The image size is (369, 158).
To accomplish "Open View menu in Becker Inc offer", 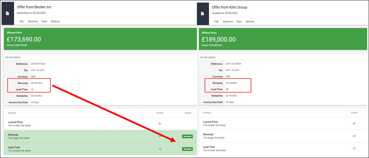I will point(45,21).
